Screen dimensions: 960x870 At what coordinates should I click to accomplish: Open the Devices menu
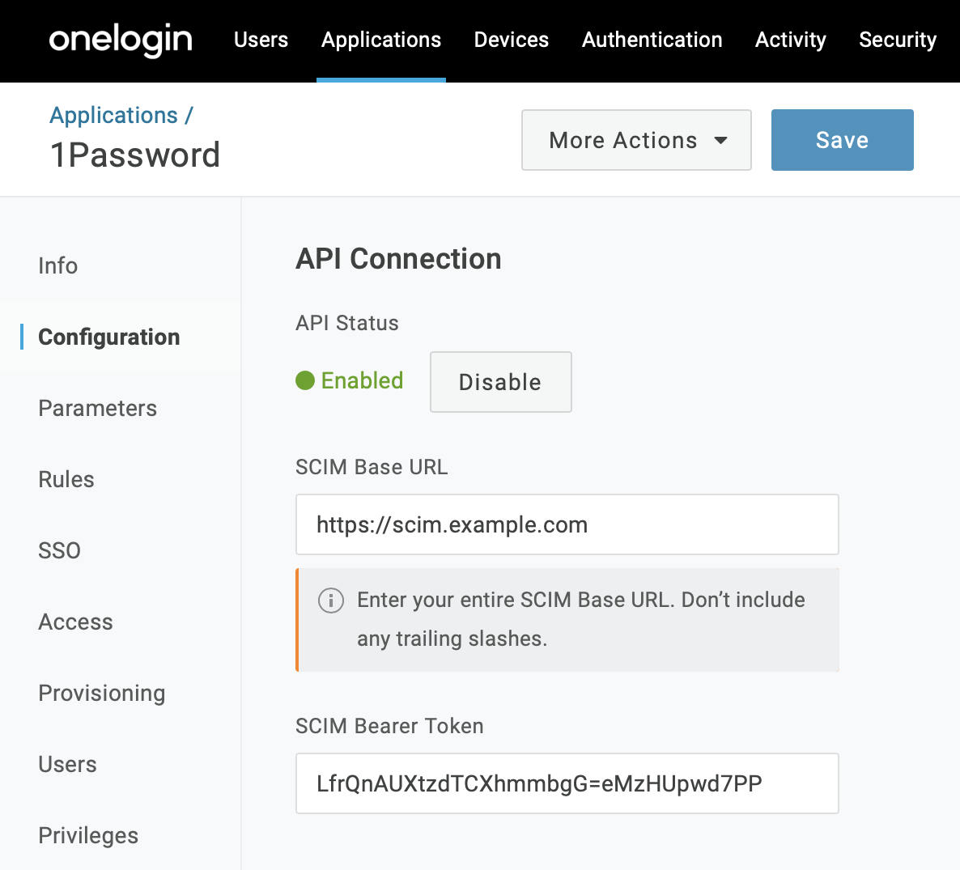512,40
